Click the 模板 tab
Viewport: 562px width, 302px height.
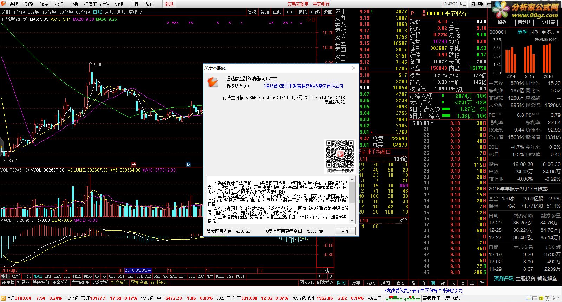coord(16,276)
